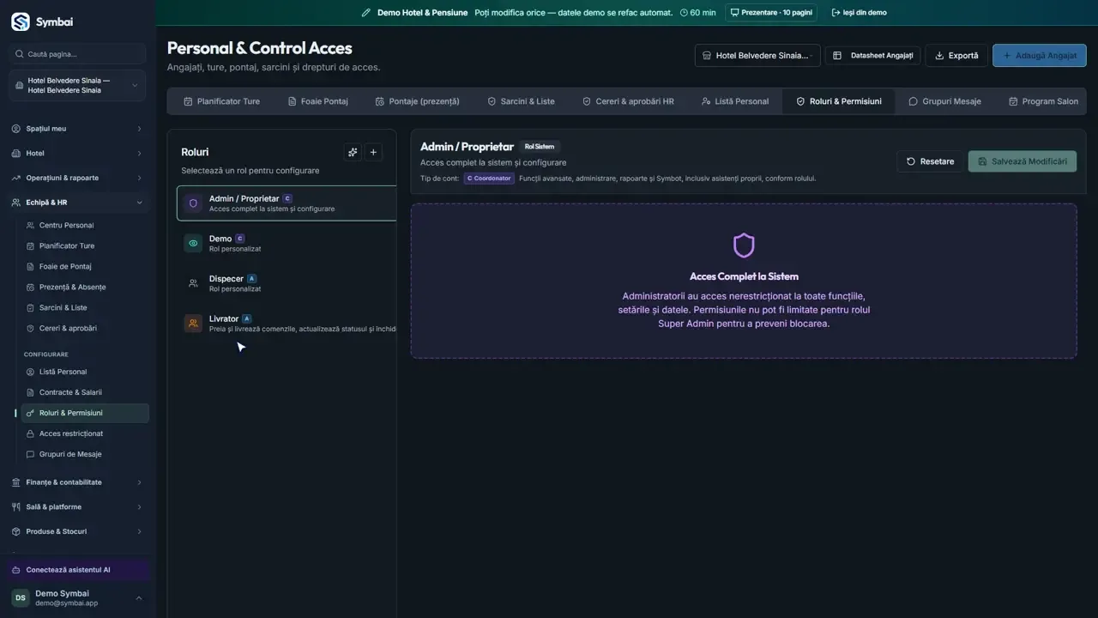1098x618 pixels.
Task: Open Contracte & Salarii in sidebar
Action: (85, 392)
